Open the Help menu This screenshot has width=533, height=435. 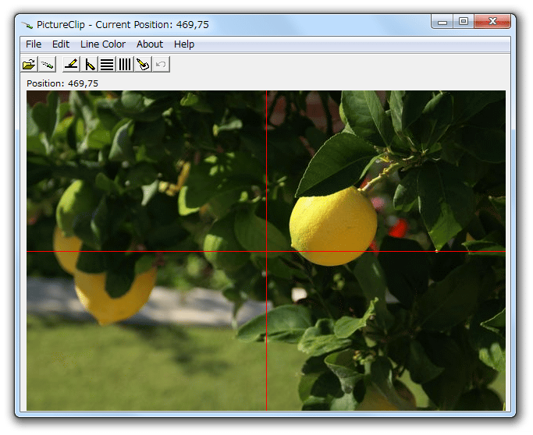[x=184, y=44]
